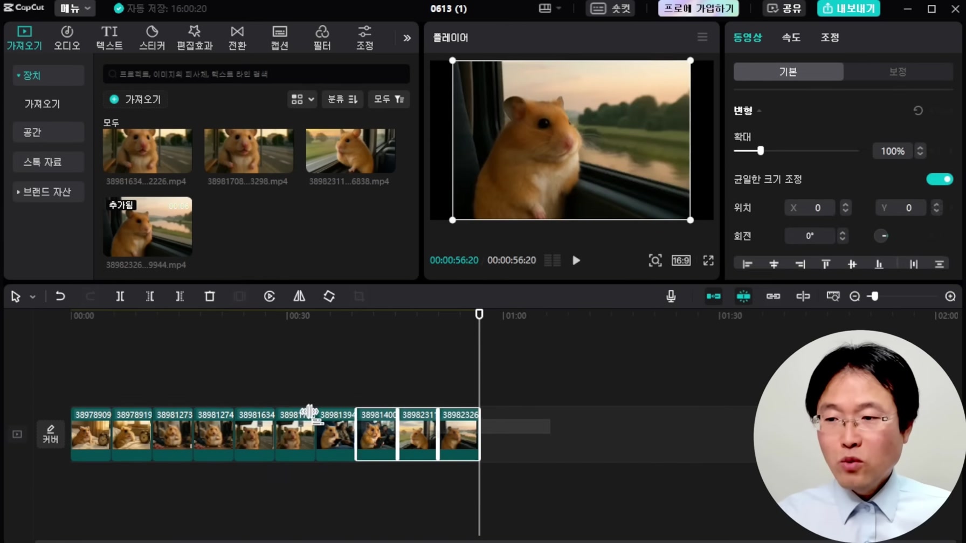Click the 가져오기 import button
966x543 pixels.
click(135, 99)
